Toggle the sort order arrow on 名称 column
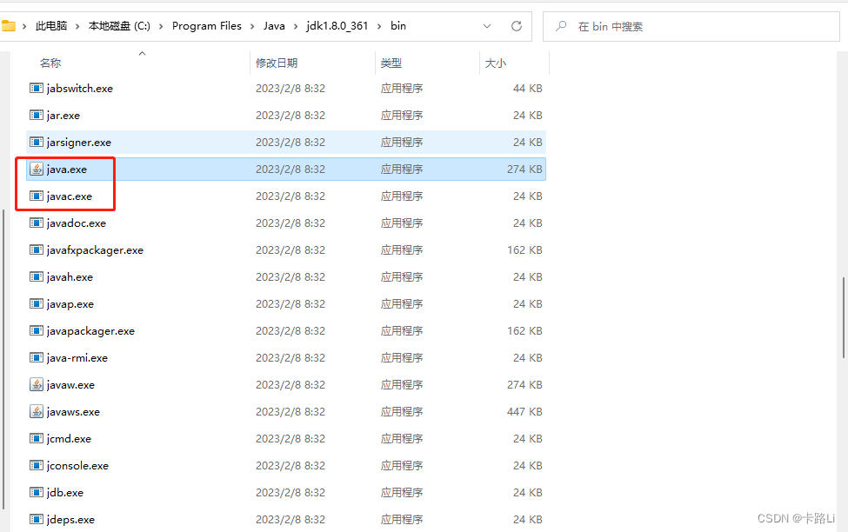Viewport: 848px width, 532px height. tap(142, 54)
